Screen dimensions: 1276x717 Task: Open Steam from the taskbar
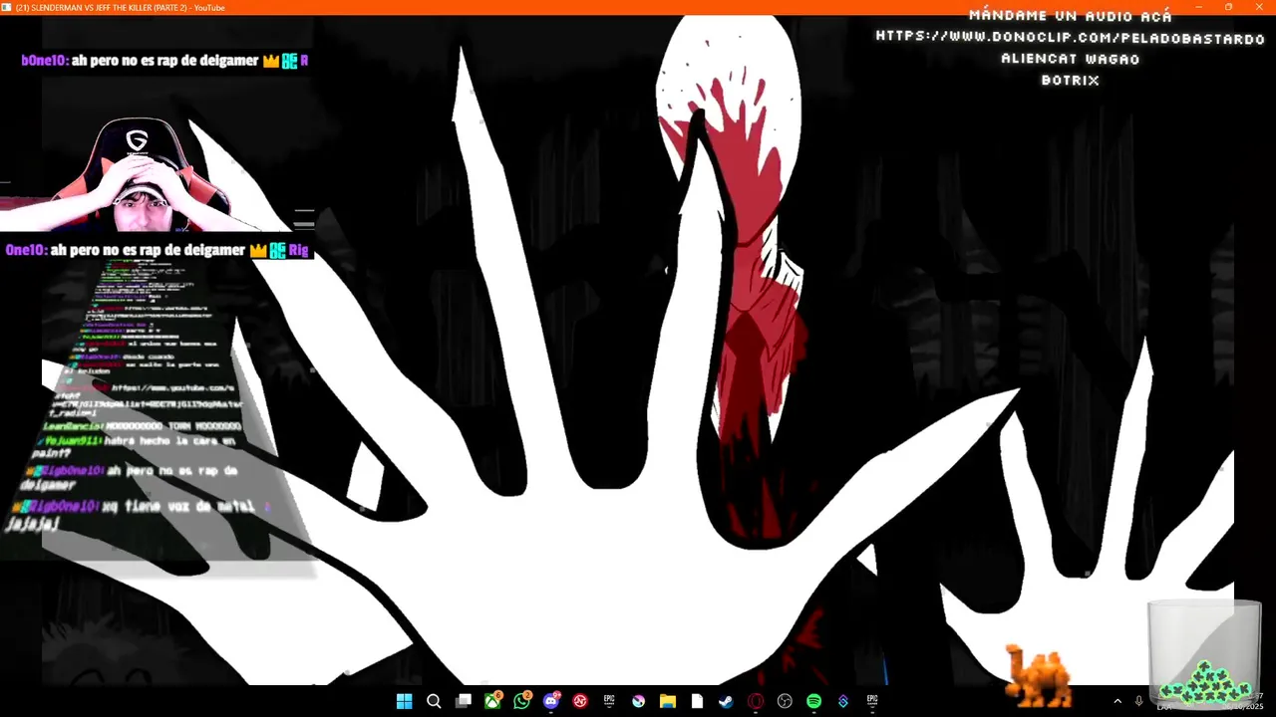pyautogui.click(x=726, y=701)
